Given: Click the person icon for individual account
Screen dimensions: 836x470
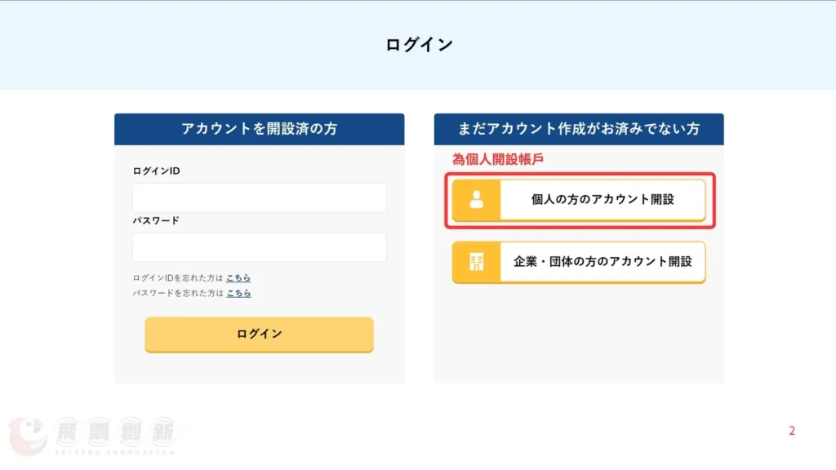Looking at the screenshot, I should pos(476,200).
